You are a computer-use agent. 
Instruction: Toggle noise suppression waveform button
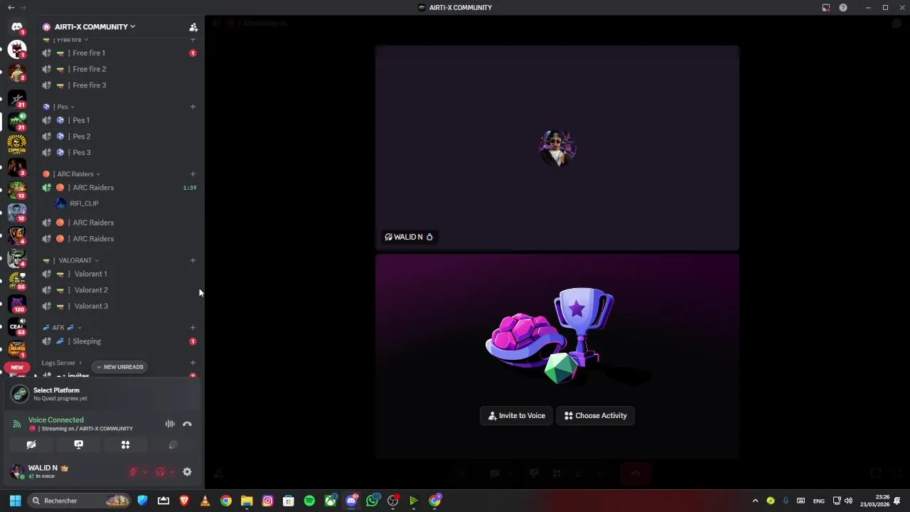click(170, 424)
